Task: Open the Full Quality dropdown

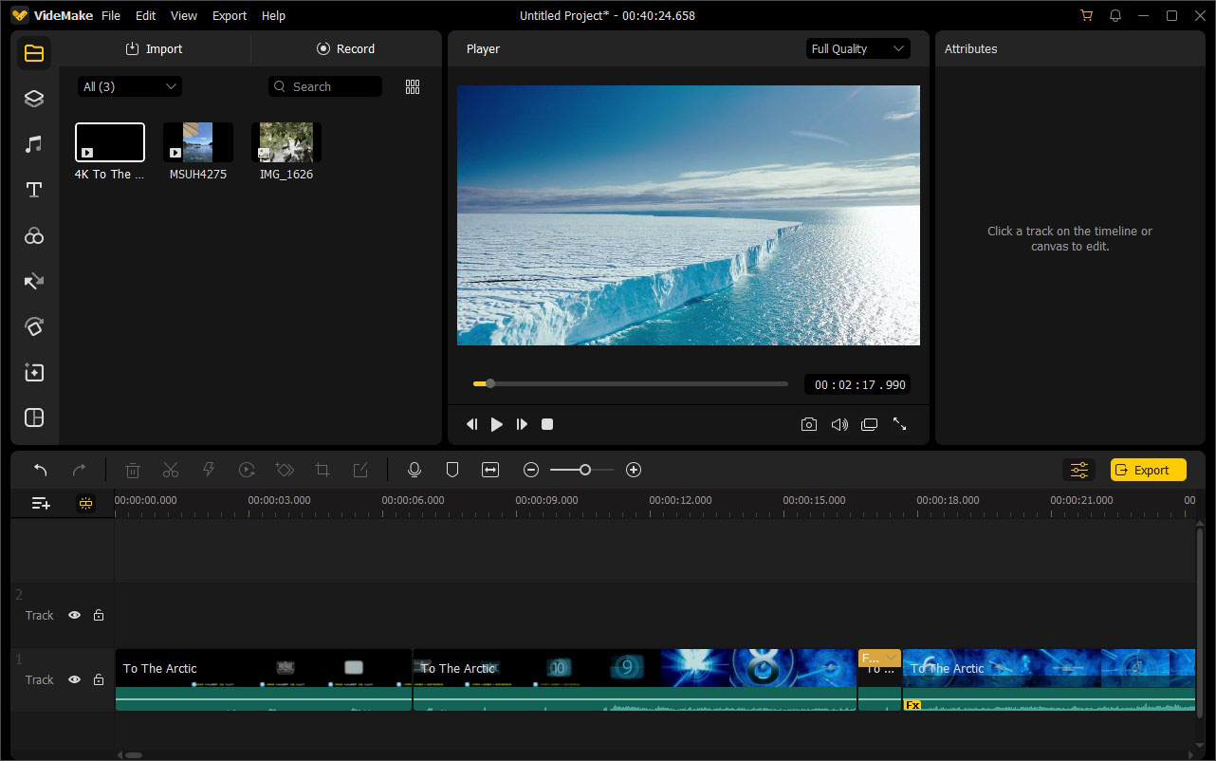Action: (857, 48)
